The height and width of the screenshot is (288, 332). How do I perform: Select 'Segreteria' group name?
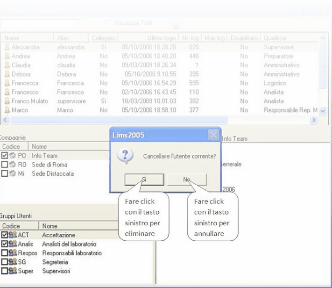point(55,262)
